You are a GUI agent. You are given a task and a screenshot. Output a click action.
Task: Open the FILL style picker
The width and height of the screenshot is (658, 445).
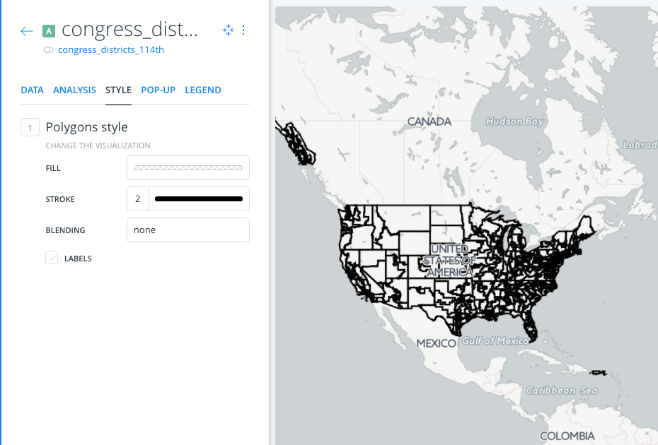coord(188,167)
